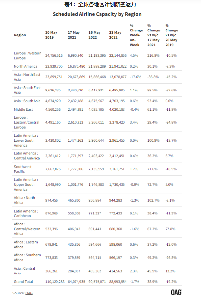Screen dimensions: 201x304
Task: Select the Asia : Central Asia row label
Action: coord(25,271)
